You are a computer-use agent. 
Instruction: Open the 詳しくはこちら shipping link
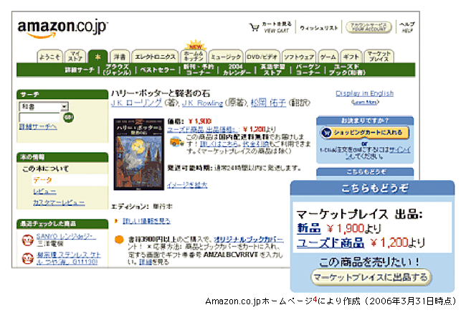pos(219,144)
